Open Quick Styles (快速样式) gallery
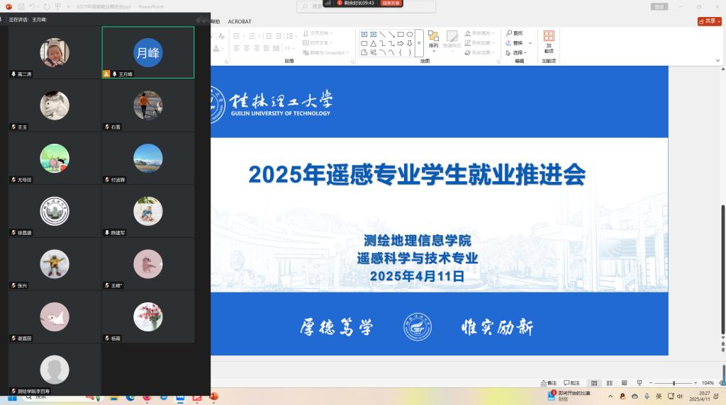This screenshot has width=726, height=405. pyautogui.click(x=452, y=41)
